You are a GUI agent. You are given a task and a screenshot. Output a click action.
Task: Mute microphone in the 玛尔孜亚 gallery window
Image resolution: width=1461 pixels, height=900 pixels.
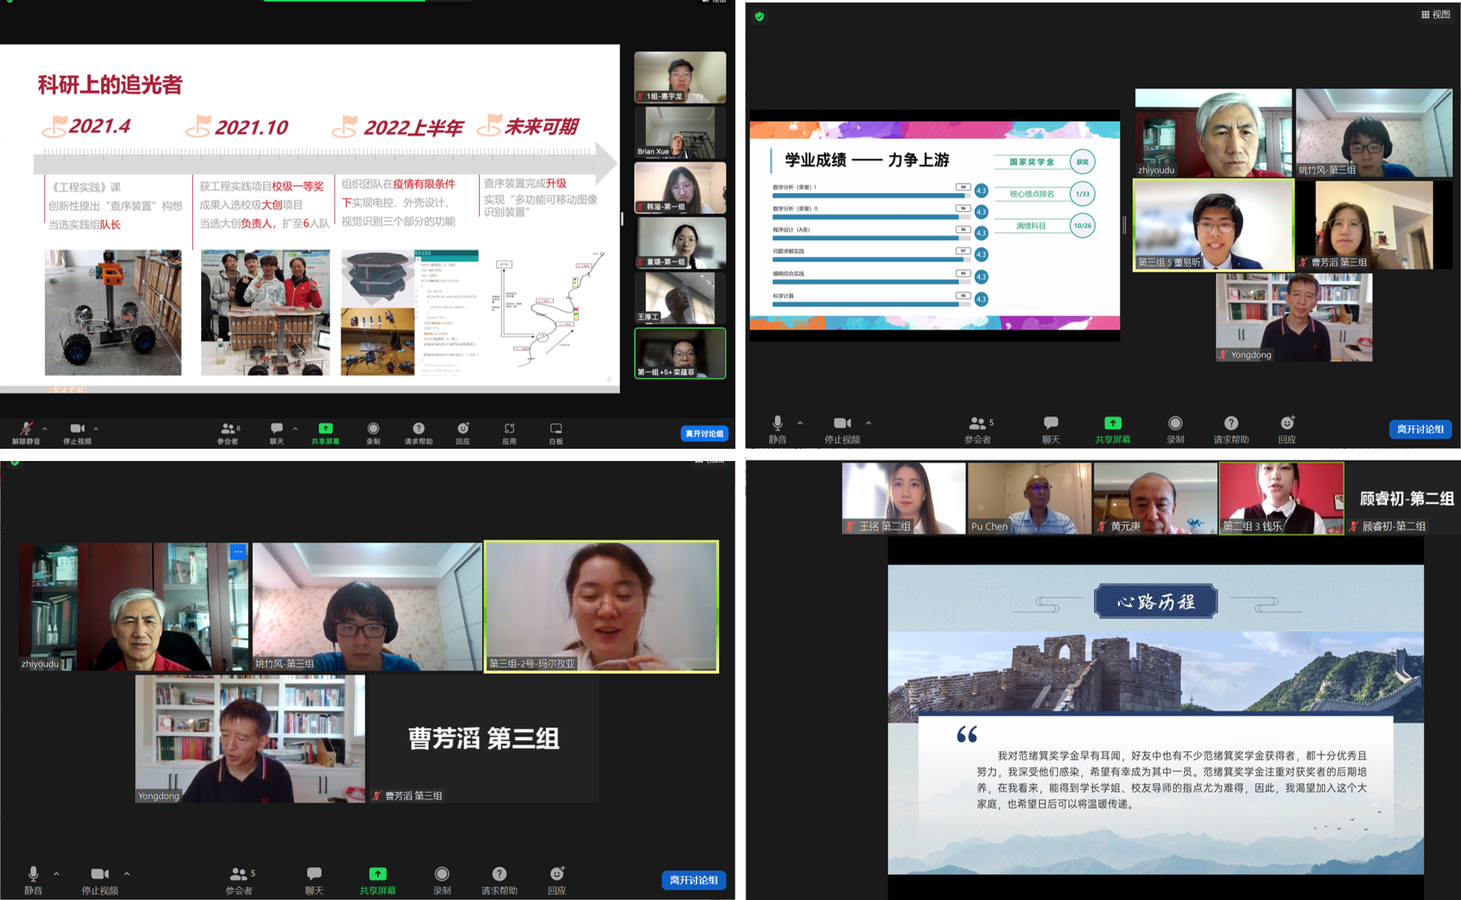point(33,880)
